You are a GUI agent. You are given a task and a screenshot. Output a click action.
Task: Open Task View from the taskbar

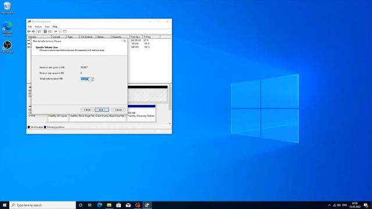pyautogui.click(x=90, y=205)
